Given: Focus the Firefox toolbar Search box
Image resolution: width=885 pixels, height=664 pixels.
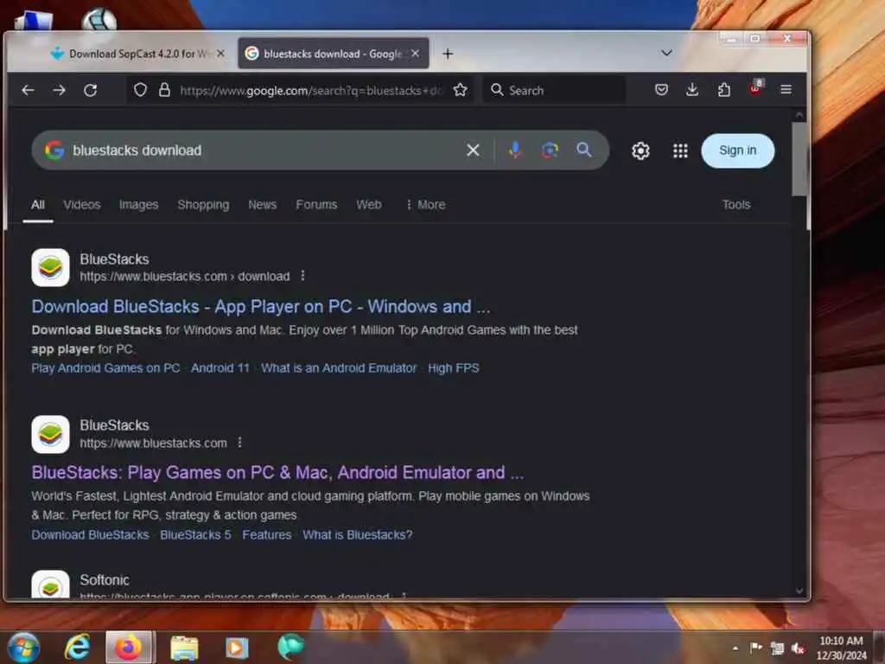Looking at the screenshot, I should pos(554,90).
